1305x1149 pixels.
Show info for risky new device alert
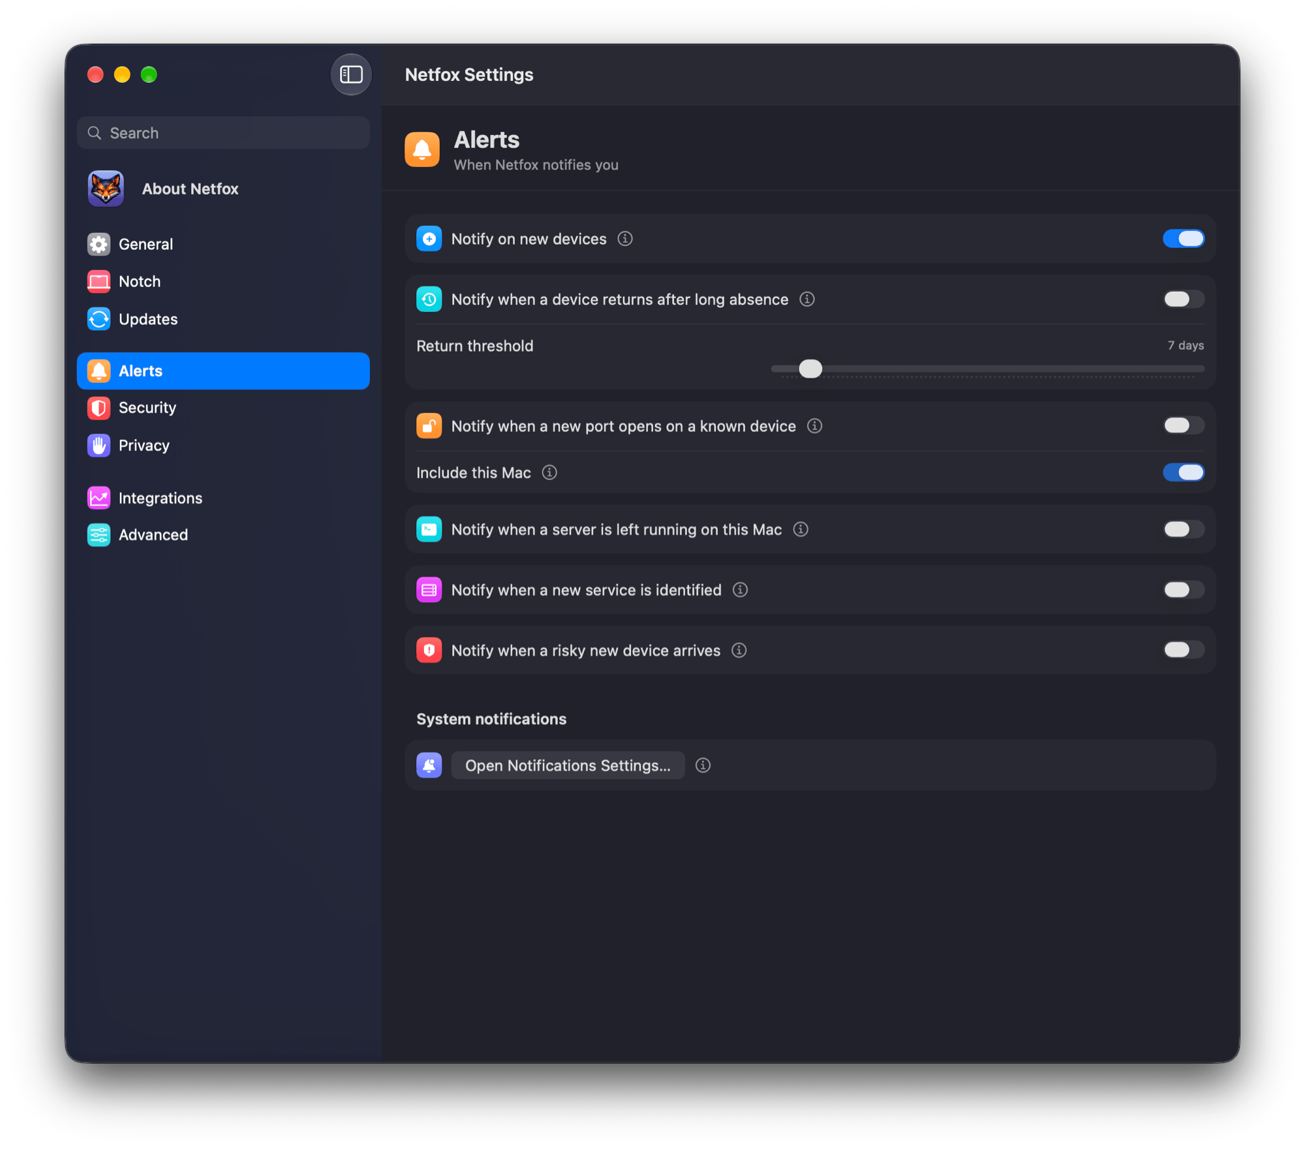(739, 651)
